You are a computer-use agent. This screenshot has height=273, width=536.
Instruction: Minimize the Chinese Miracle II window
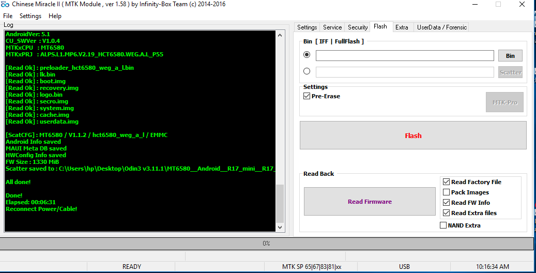coord(476,5)
